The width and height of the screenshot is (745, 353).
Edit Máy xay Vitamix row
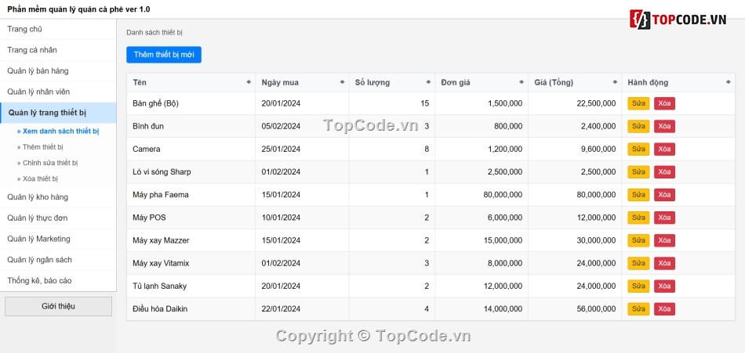[638, 263]
